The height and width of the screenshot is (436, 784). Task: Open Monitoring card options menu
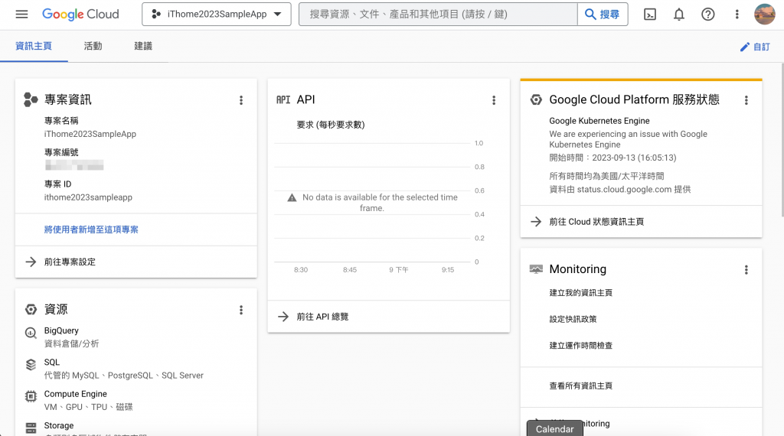coord(746,270)
